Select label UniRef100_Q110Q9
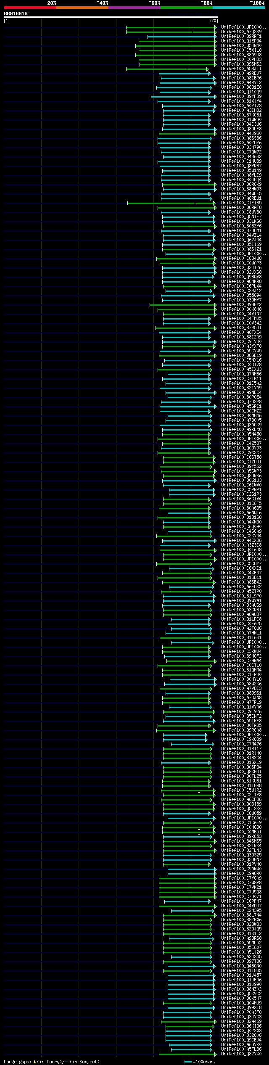The height and width of the screenshot is (1065, 269). (241, 92)
